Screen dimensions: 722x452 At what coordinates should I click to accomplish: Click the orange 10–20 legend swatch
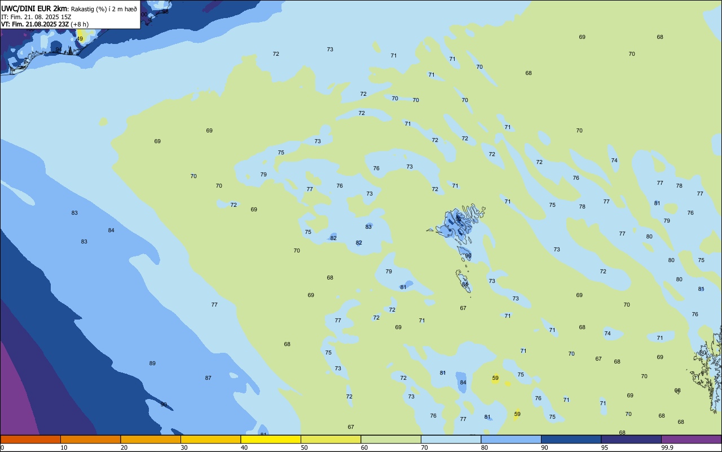pyautogui.click(x=90, y=439)
